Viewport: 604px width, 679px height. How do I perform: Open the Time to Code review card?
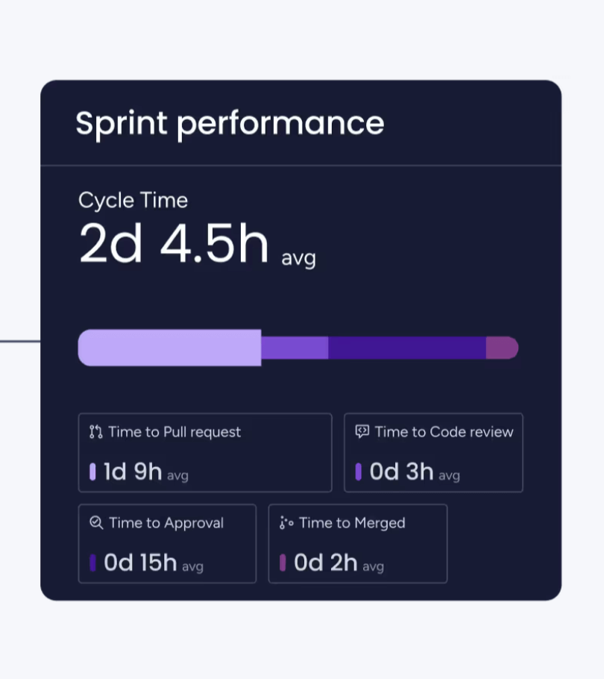pos(433,453)
